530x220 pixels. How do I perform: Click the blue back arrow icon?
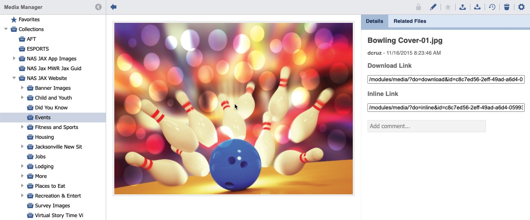(114, 7)
